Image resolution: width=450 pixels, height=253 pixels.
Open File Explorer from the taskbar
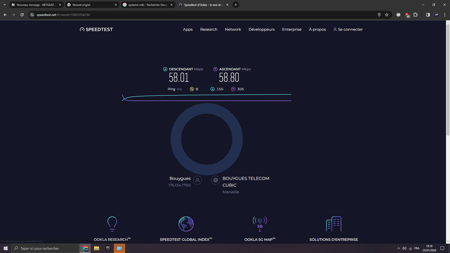click(96, 248)
